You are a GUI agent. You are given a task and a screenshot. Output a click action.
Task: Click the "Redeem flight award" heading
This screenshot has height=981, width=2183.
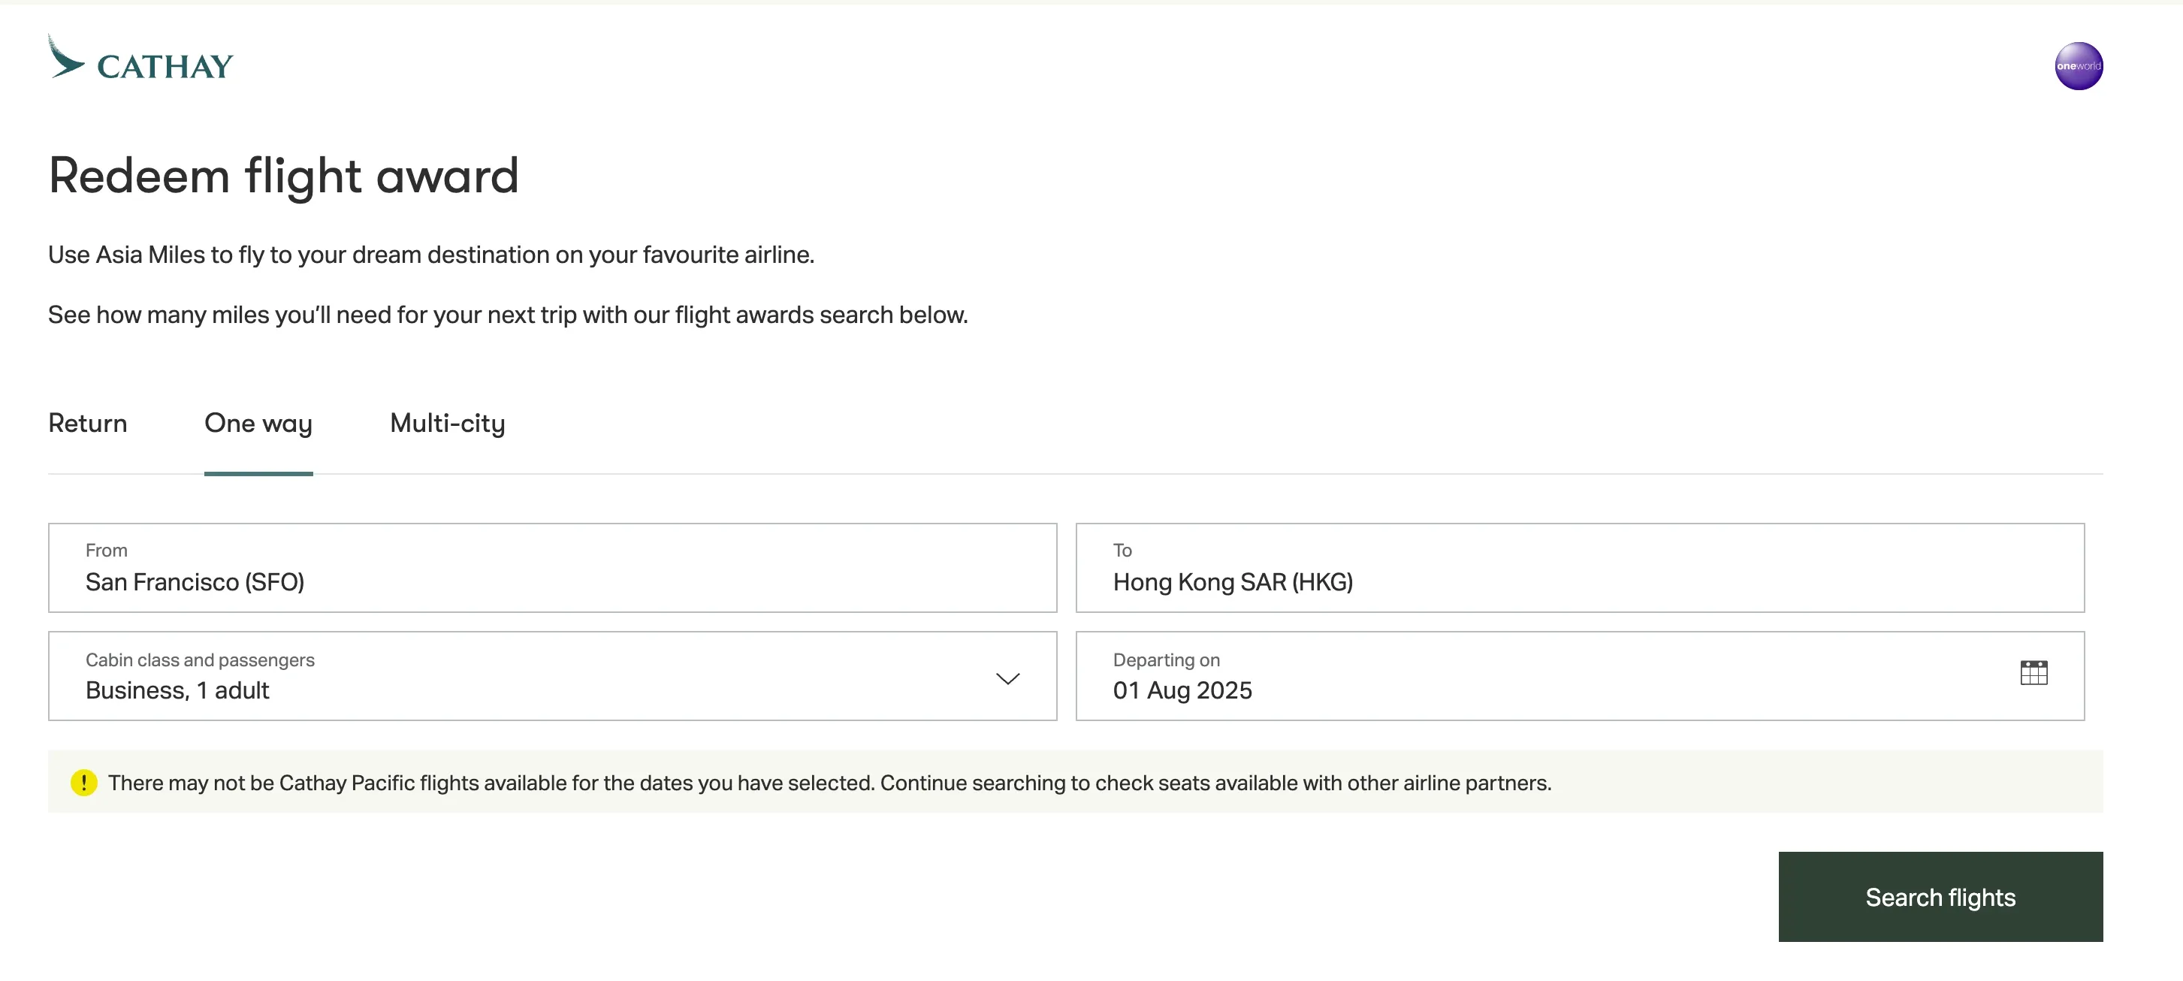coord(283,177)
